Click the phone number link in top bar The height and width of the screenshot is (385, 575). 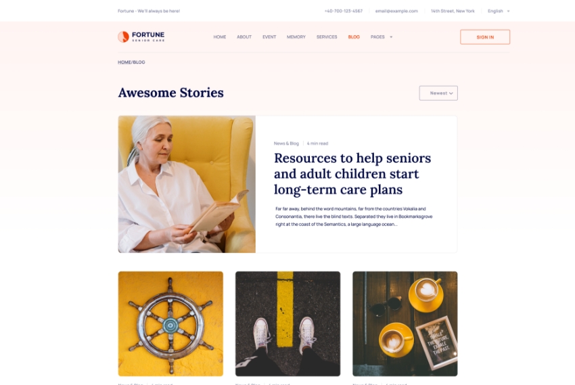point(344,11)
